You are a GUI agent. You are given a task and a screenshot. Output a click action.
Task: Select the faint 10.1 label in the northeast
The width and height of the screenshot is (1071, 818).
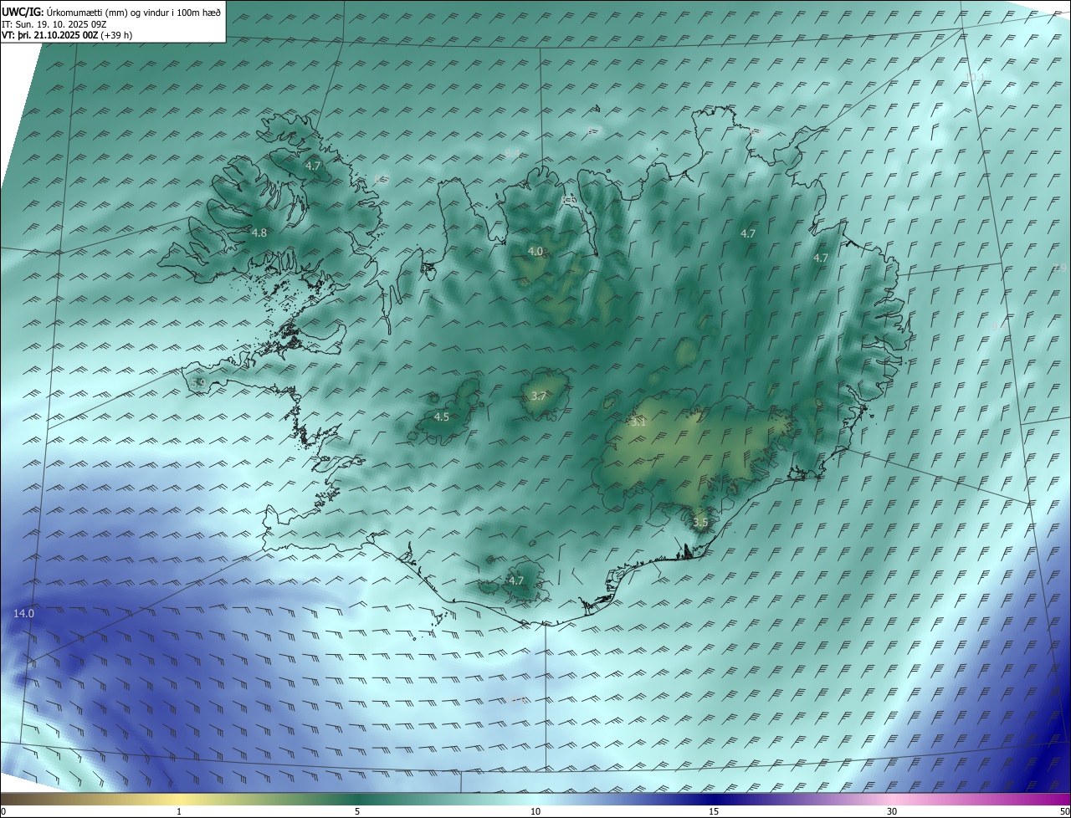coord(976,77)
